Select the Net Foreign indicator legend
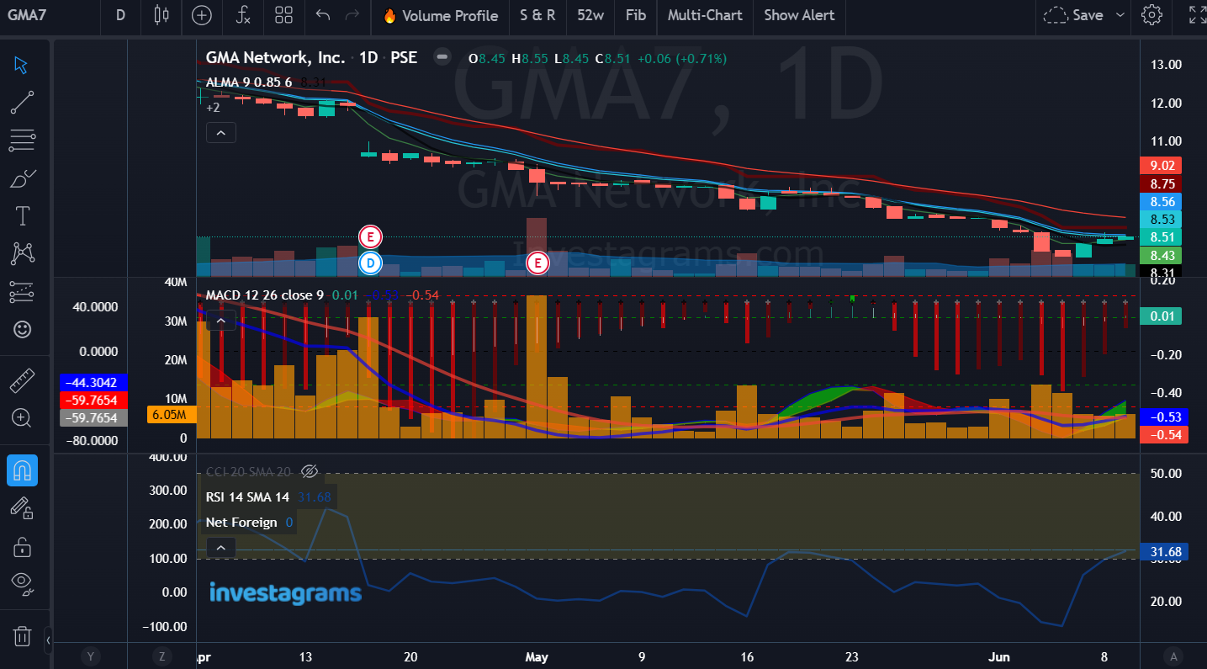Screen dimensions: 1207x669 (x=241, y=523)
